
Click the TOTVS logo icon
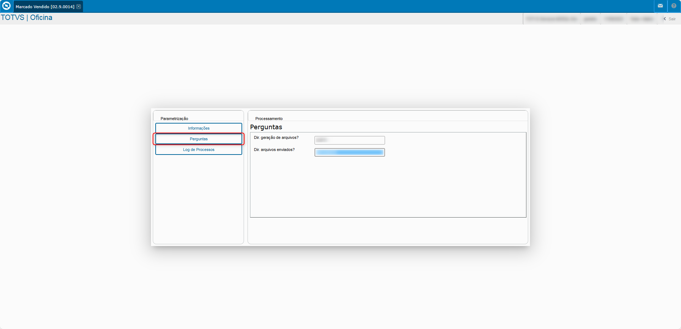pos(6,6)
